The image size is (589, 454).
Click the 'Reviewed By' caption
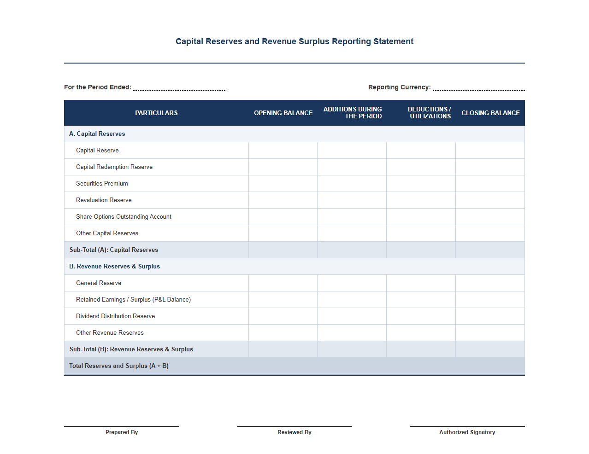[x=294, y=432]
